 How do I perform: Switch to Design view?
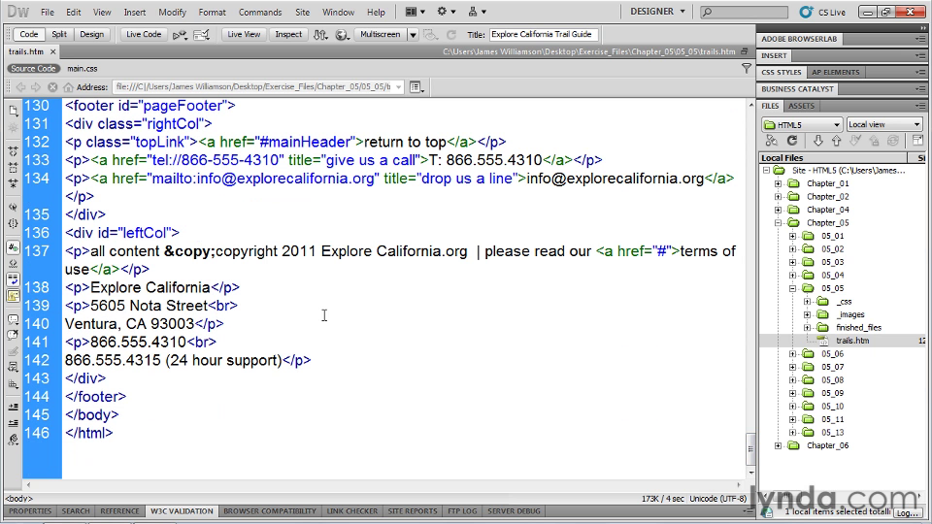91,35
